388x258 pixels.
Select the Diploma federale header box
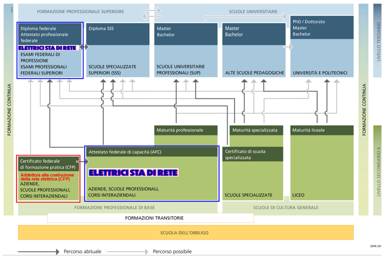(50, 34)
